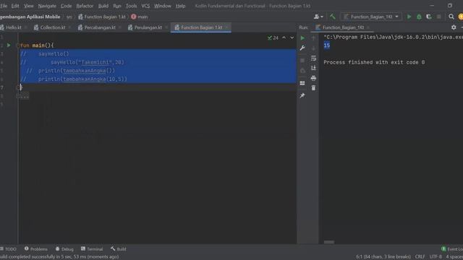Open the Navigate menu
The width and height of the screenshot is (463, 260).
pos(47,6)
